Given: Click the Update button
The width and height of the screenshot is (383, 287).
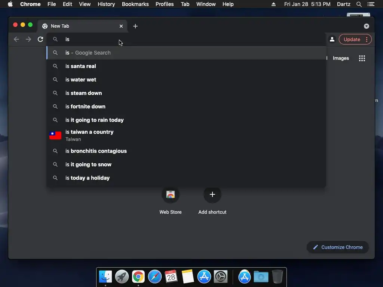Looking at the screenshot, I should 352,39.
